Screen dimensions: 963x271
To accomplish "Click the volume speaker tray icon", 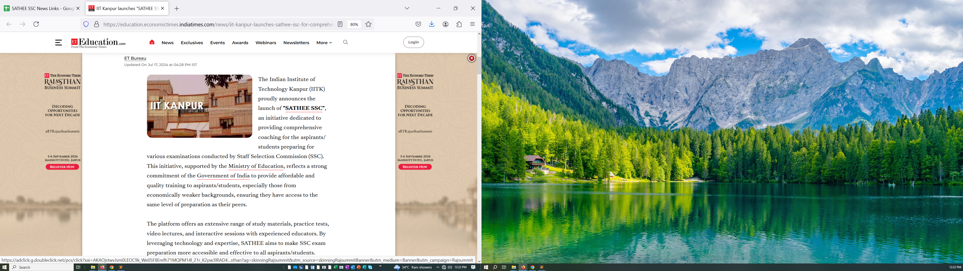I will click(x=450, y=267).
